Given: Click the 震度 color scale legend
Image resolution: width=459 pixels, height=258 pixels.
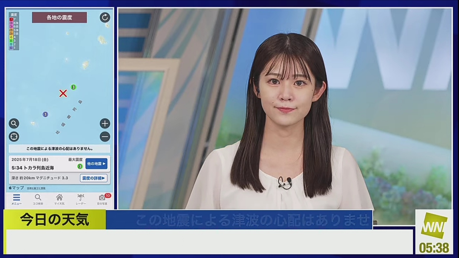Looking at the screenshot, I should coord(14,31).
